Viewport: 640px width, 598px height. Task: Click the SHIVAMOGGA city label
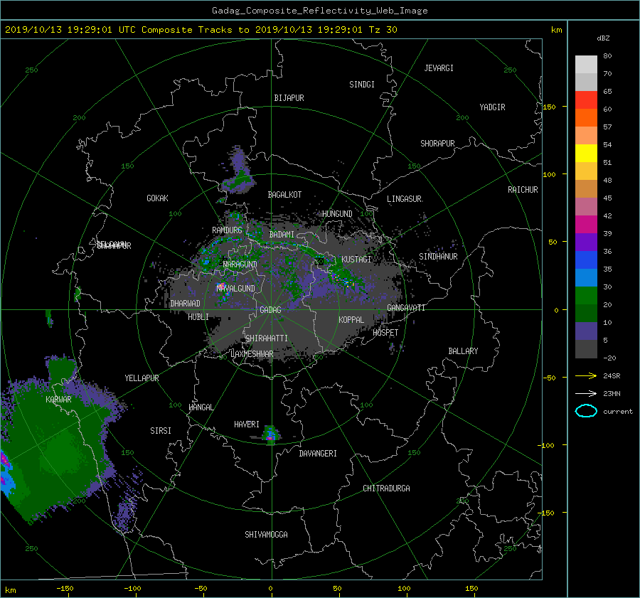tap(266, 534)
